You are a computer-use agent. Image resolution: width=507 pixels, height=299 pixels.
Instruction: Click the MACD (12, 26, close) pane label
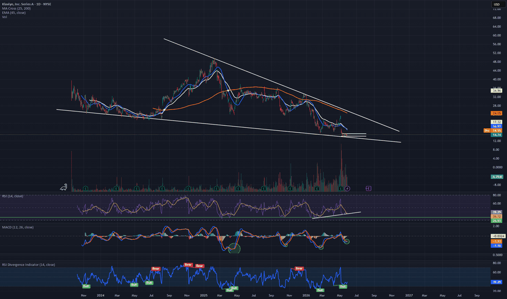tap(18, 227)
